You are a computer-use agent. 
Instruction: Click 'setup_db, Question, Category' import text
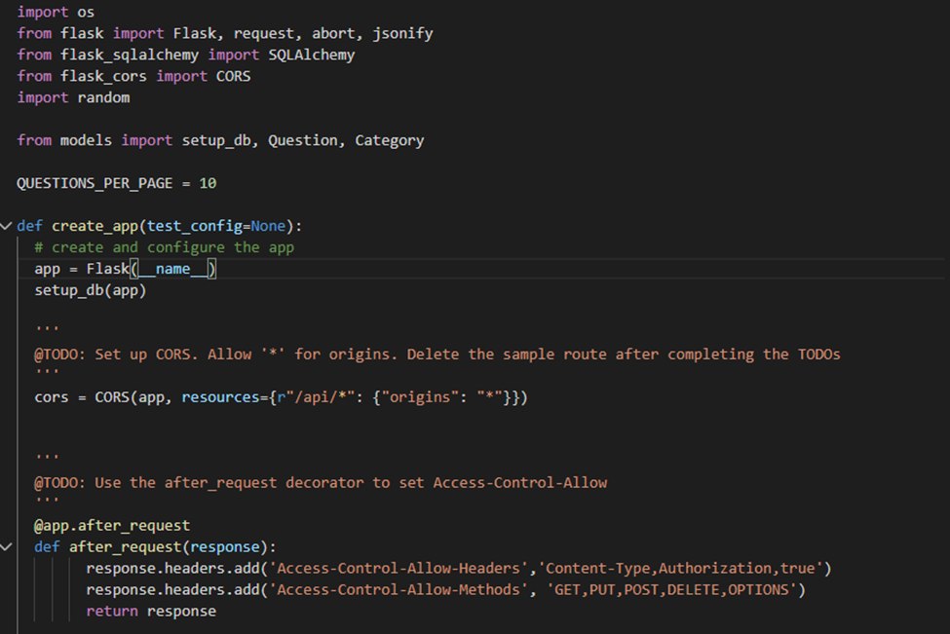[x=303, y=140]
